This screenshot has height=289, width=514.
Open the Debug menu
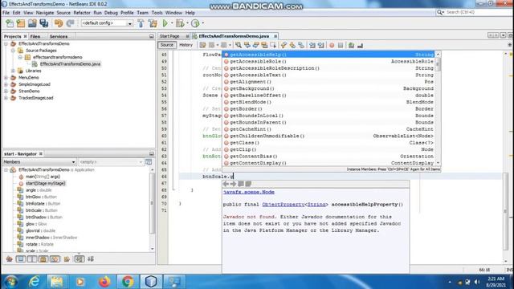pyautogui.click(x=111, y=13)
